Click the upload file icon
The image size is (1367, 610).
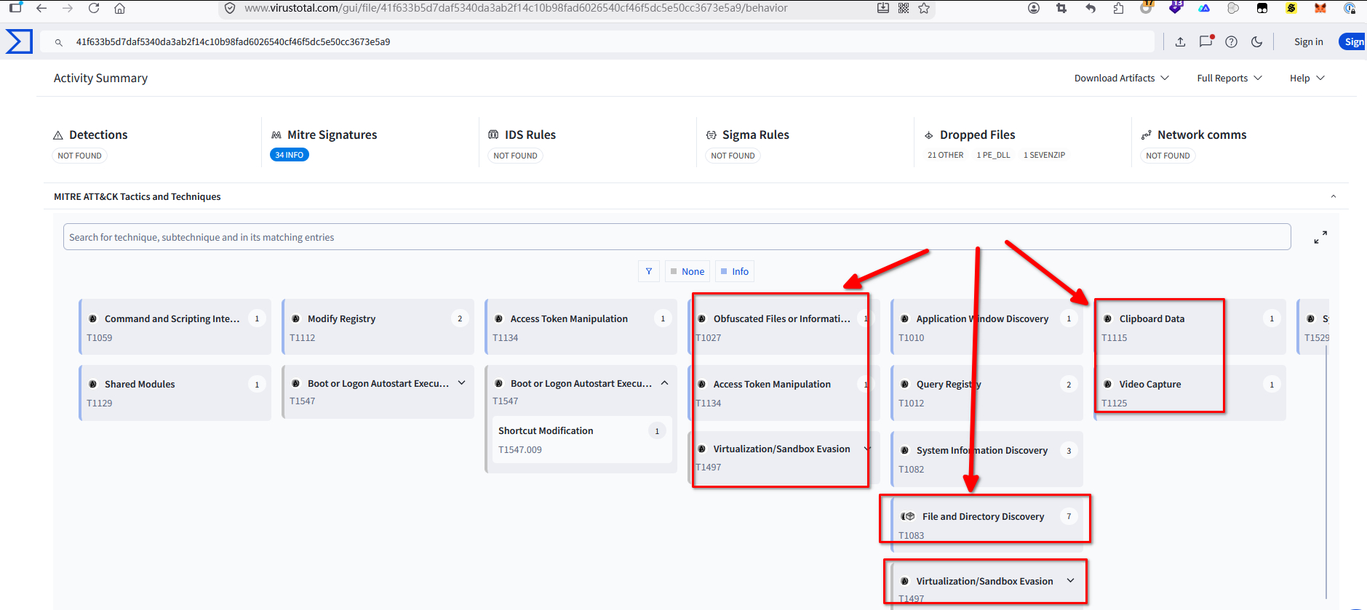pos(1180,42)
